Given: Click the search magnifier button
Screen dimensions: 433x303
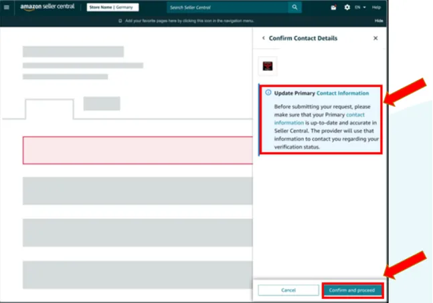Looking at the screenshot, I should coord(294,7).
